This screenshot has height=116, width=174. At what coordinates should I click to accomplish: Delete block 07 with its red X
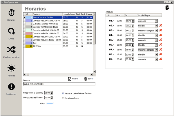click(160, 50)
